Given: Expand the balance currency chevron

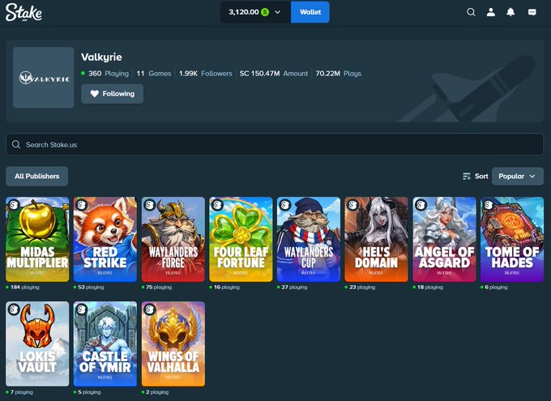Looking at the screenshot, I should 278,12.
